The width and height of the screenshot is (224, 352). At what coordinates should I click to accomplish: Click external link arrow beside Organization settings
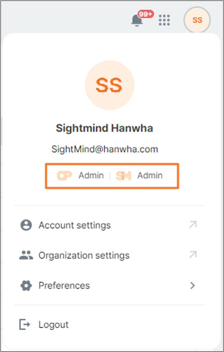coord(193,255)
